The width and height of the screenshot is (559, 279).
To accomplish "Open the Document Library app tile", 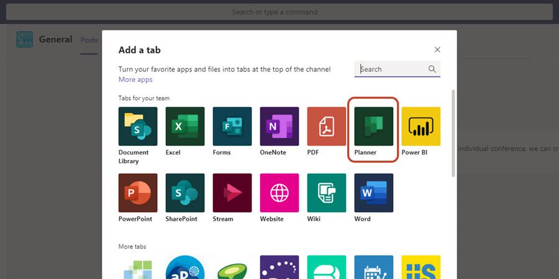I will [138, 126].
